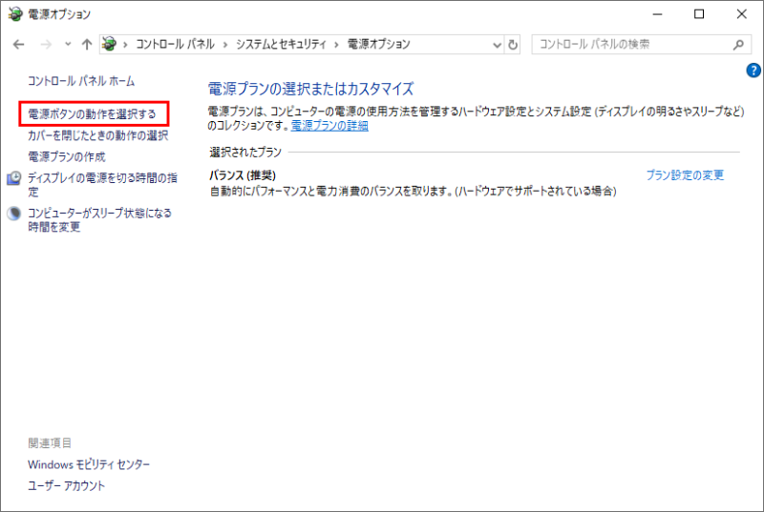Click the clock icon for display-off setting
Viewport: 764px width, 512px height.
click(14, 178)
